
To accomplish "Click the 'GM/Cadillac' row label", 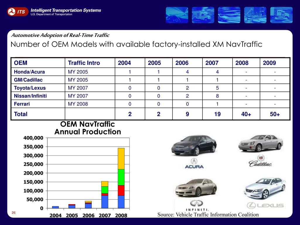I will (x=28, y=80).
